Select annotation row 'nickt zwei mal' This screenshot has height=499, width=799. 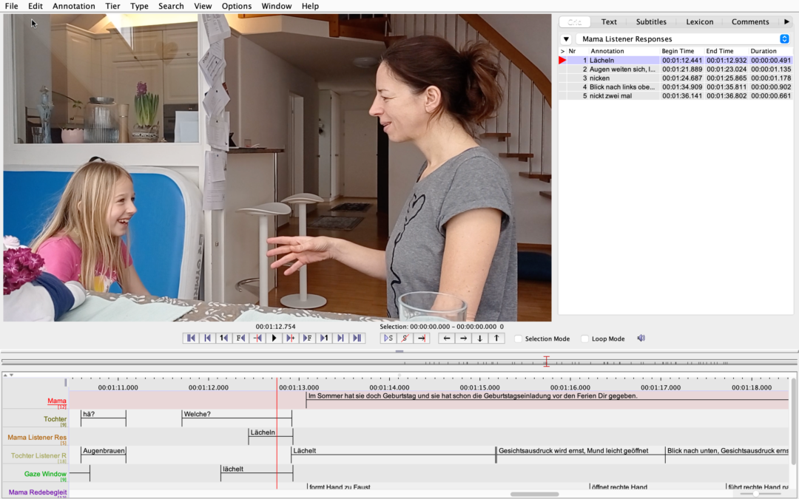(675, 95)
